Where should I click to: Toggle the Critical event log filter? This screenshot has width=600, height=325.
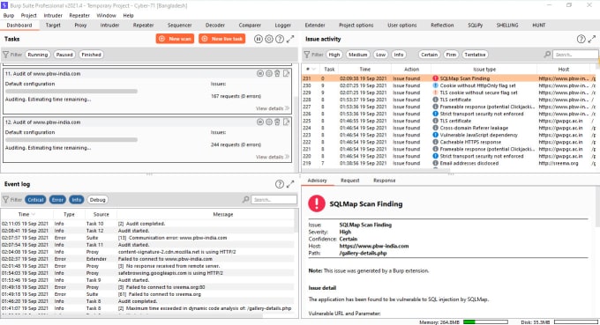(35, 200)
